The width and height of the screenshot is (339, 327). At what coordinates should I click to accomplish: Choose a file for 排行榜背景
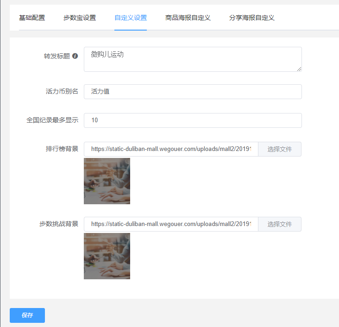(280, 149)
